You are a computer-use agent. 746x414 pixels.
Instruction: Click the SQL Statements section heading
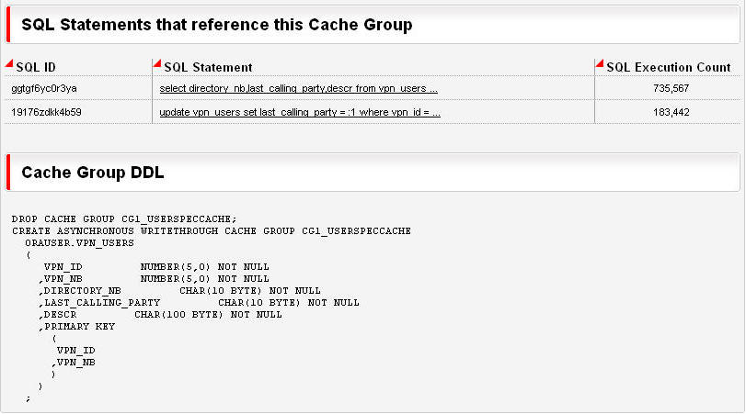(216, 25)
